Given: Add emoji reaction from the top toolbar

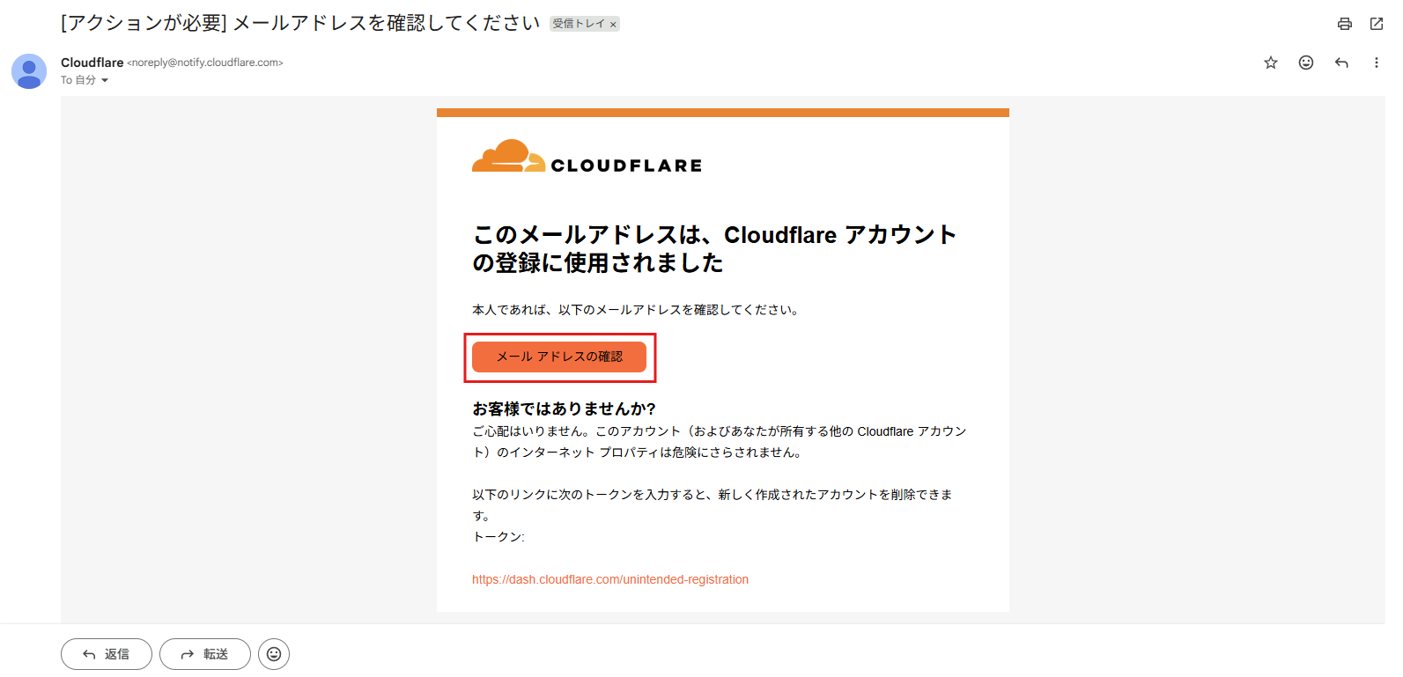Looking at the screenshot, I should pyautogui.click(x=1306, y=63).
